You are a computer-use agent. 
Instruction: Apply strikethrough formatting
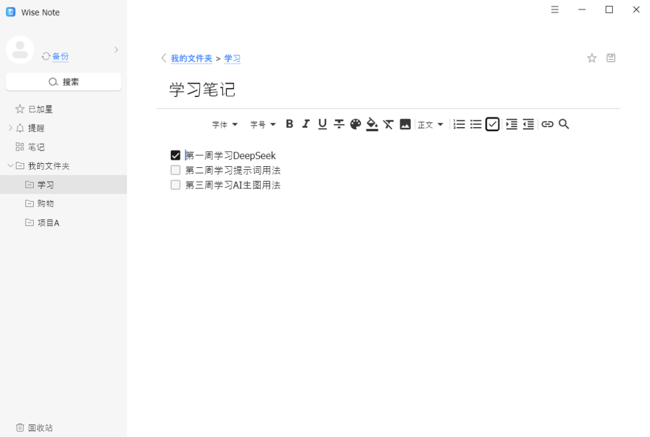coord(339,124)
